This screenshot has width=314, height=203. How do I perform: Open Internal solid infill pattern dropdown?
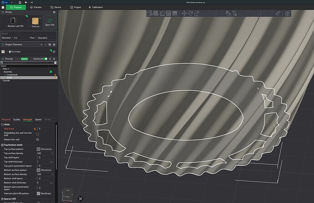click(x=45, y=193)
